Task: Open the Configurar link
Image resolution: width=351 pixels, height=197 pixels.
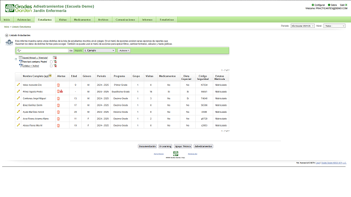Action: [x=318, y=5]
